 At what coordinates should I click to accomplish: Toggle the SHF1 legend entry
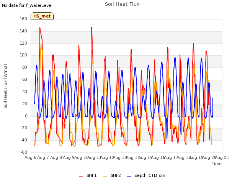[x=88, y=175]
